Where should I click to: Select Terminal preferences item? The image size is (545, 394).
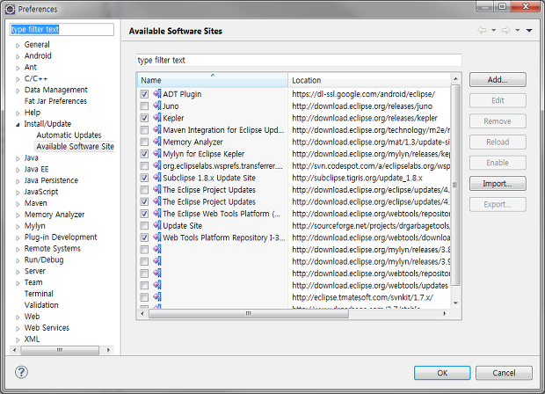point(39,294)
